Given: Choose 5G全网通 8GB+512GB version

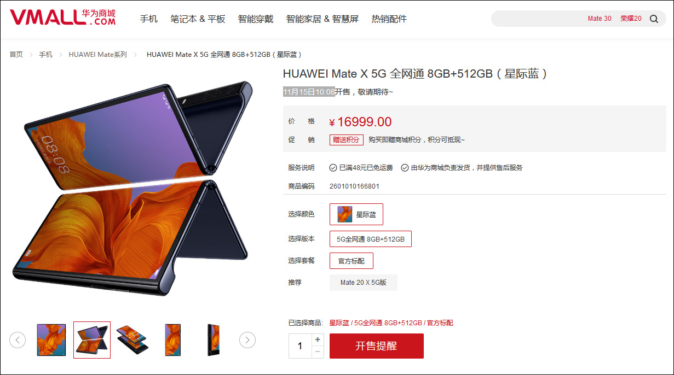Looking at the screenshot, I should [x=371, y=239].
